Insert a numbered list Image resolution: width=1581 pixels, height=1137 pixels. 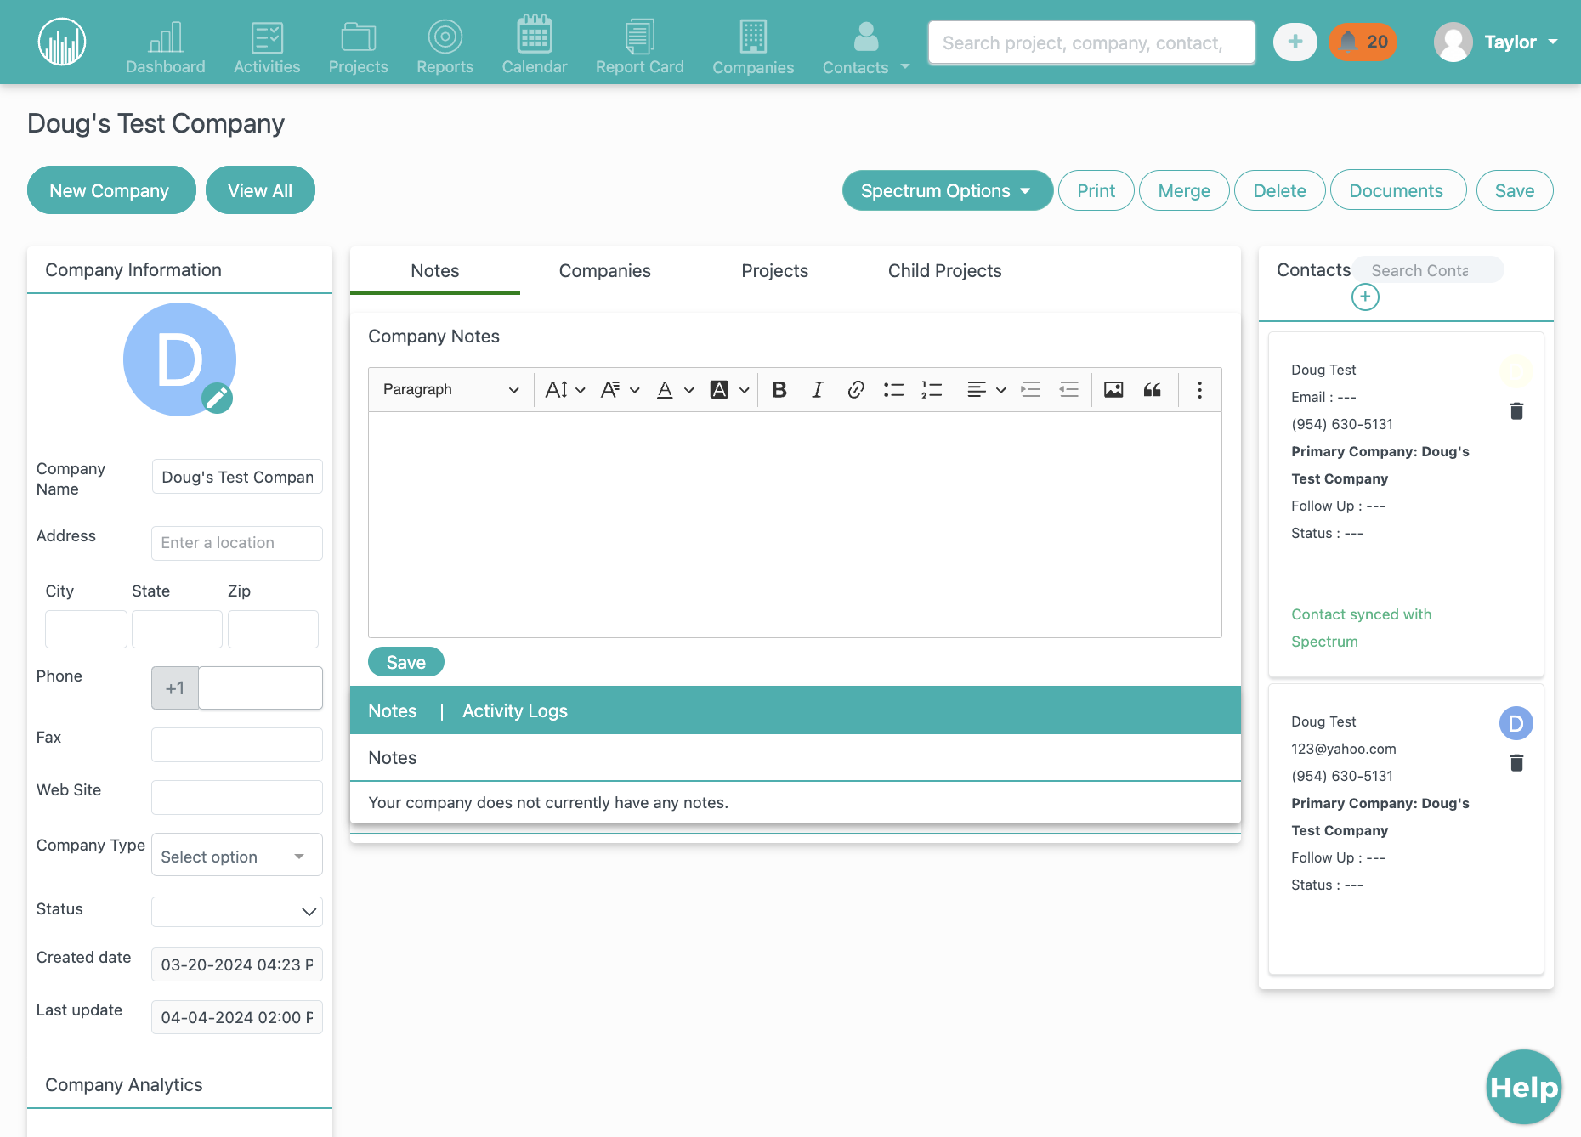[932, 389]
